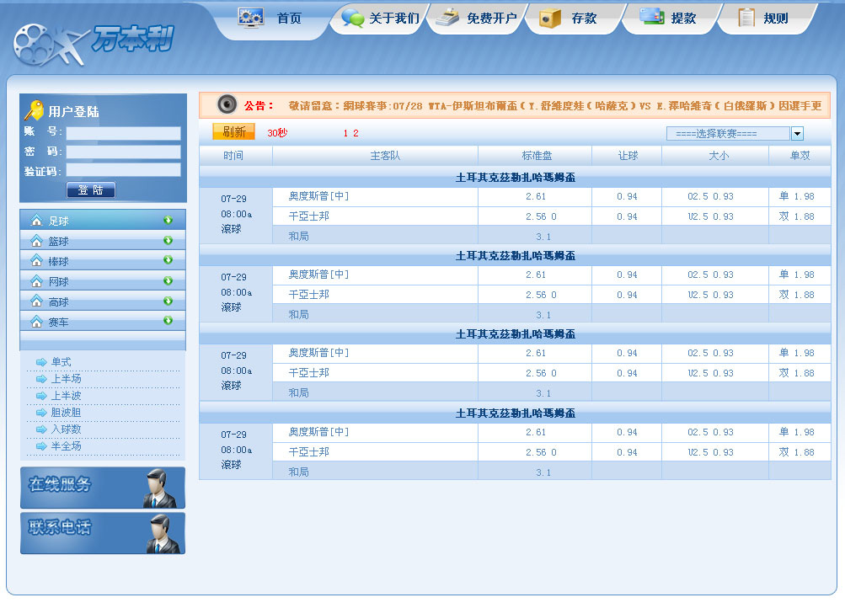
Task: Focus the 账号 input field
Action: [x=123, y=133]
